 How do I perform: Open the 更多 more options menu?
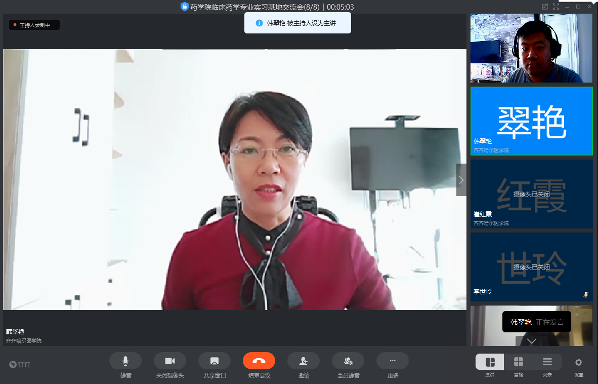click(393, 361)
